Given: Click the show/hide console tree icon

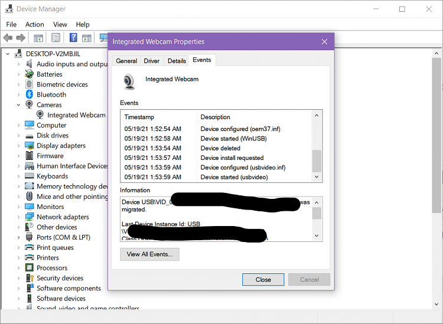Looking at the screenshot, I should tap(38, 38).
